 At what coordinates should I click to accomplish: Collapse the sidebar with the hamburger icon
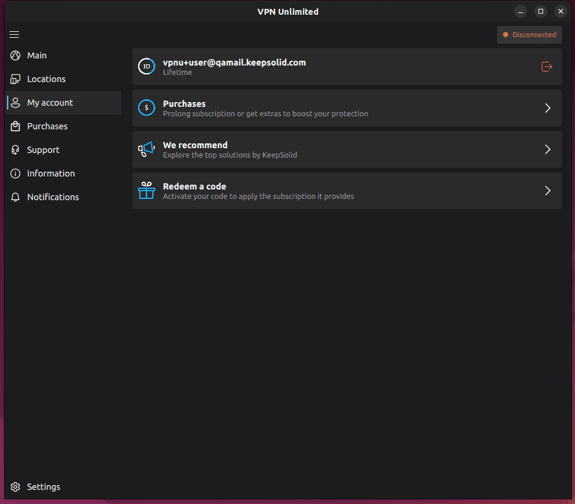point(15,35)
